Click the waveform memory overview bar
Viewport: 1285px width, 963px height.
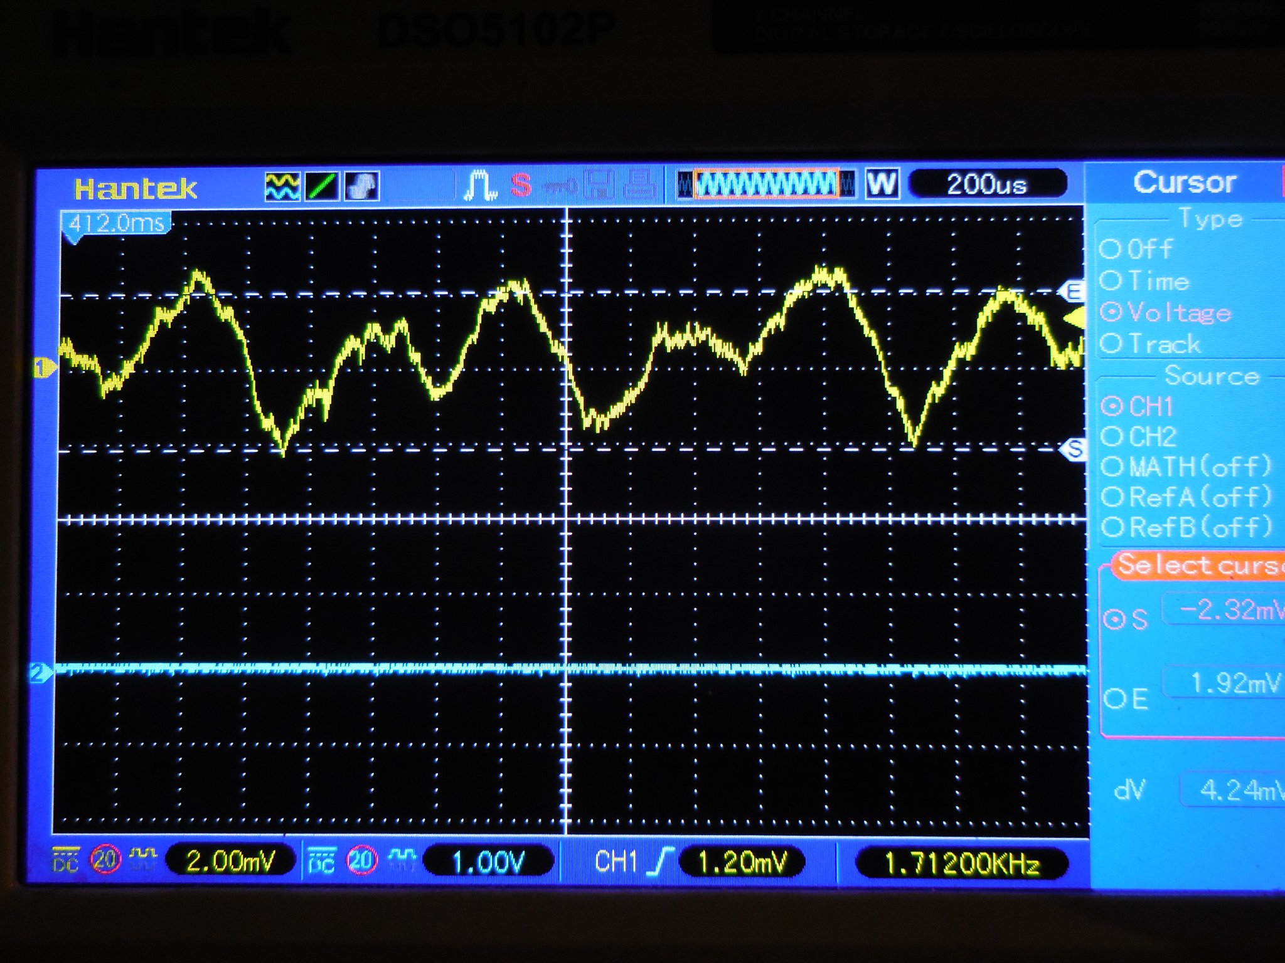point(765,184)
